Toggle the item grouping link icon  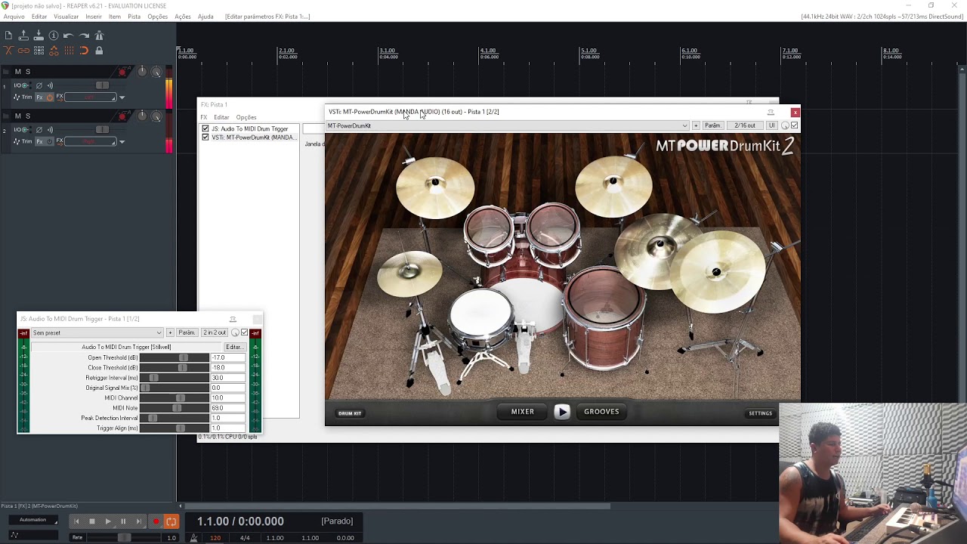point(23,51)
